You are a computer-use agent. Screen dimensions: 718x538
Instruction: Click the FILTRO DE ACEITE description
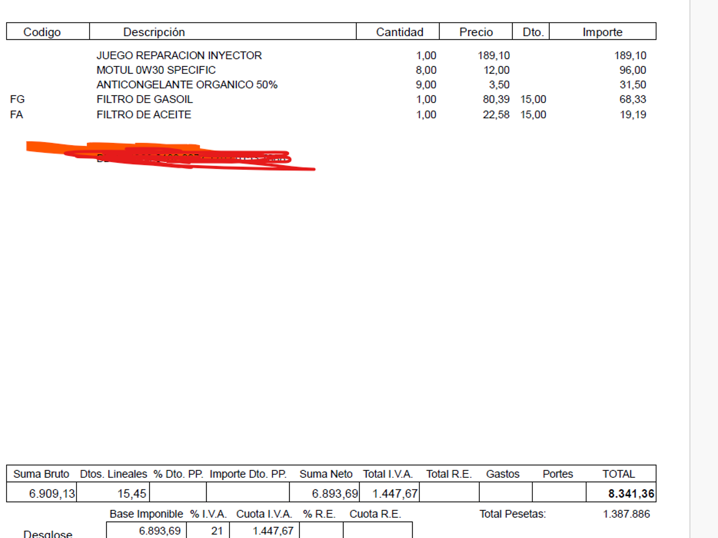[x=144, y=115]
